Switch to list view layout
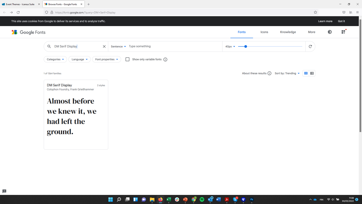Image resolution: width=362 pixels, height=204 pixels. pyautogui.click(x=312, y=73)
